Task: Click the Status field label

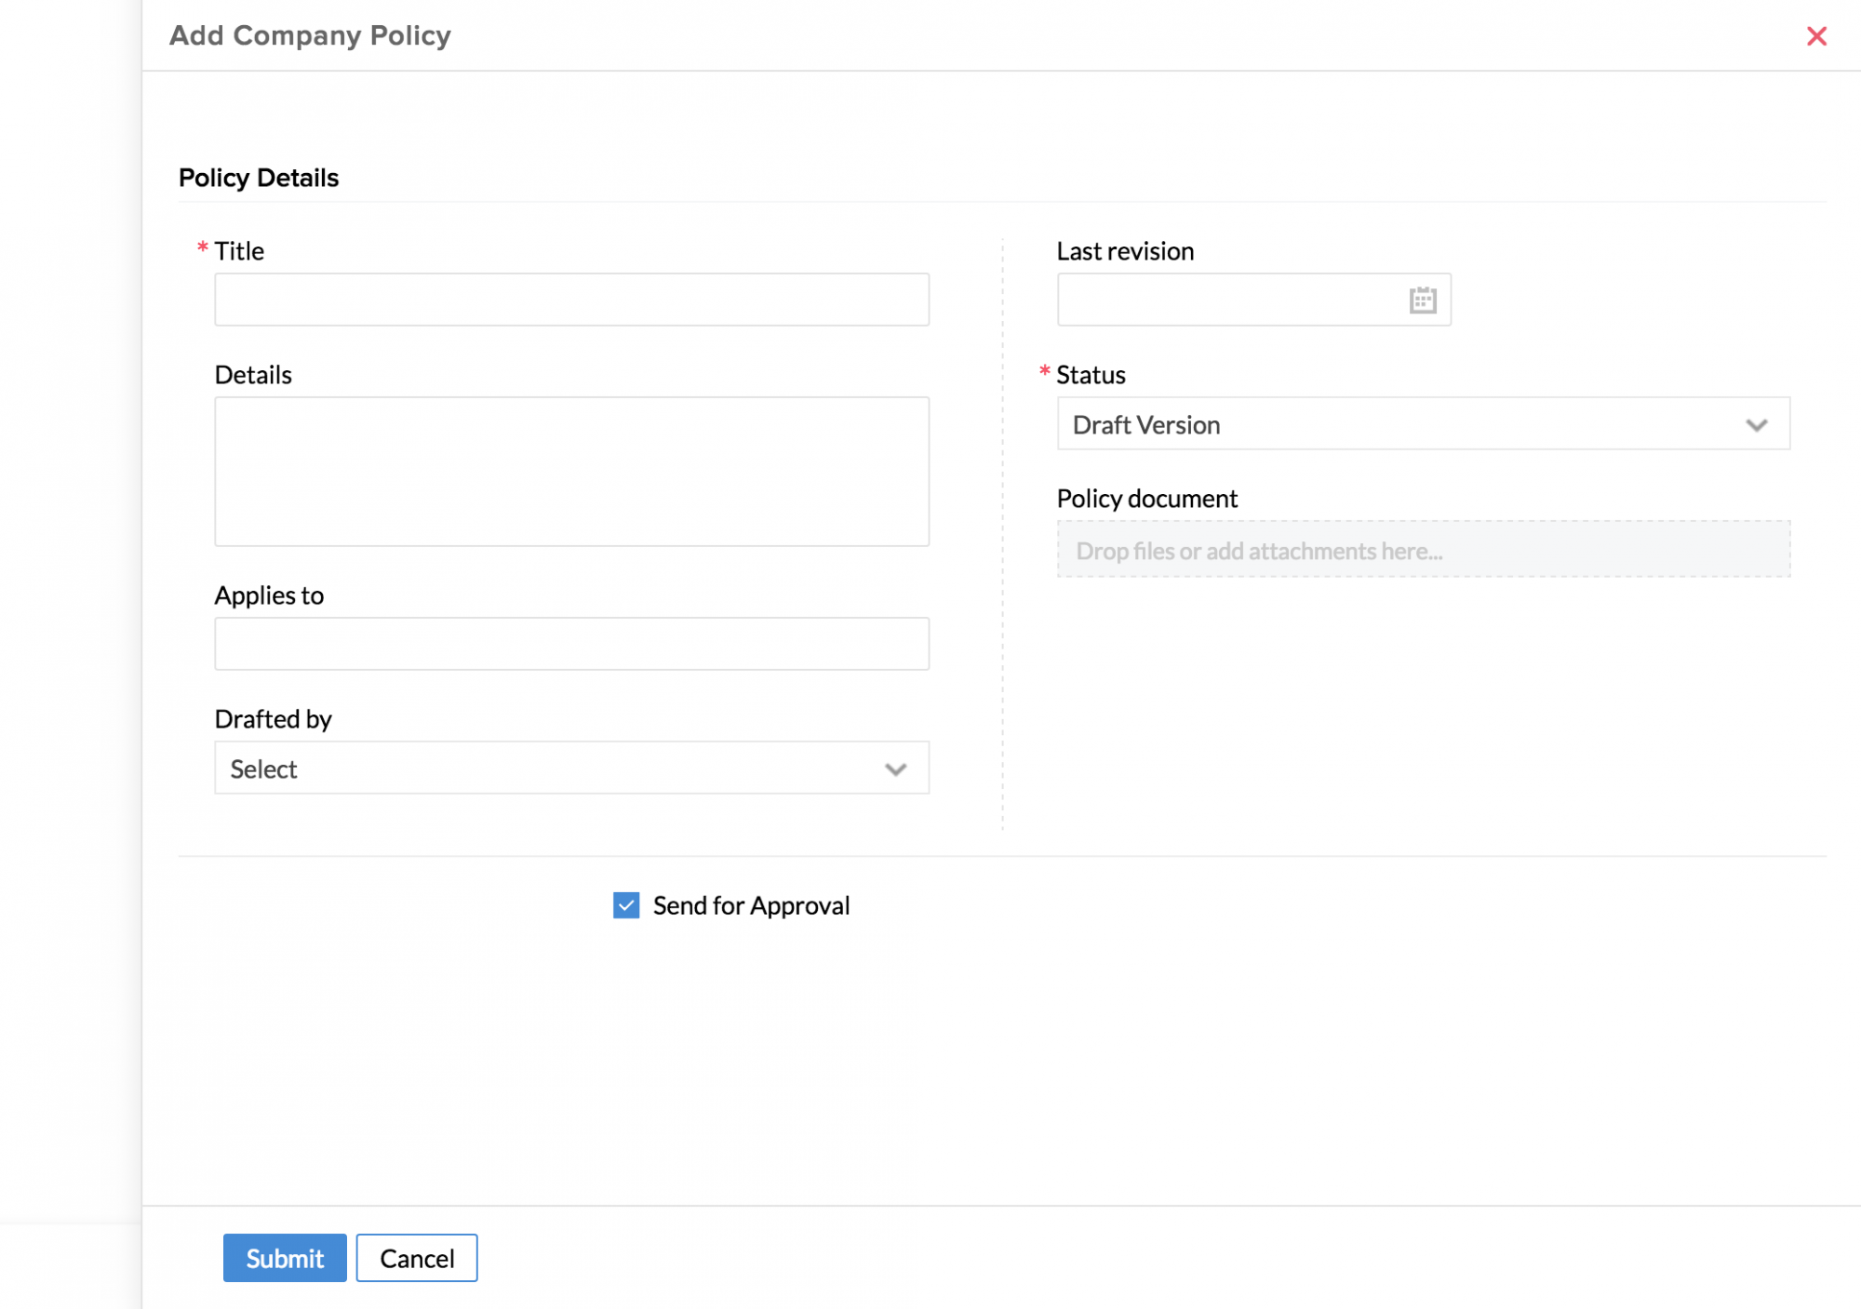Action: click(1091, 375)
